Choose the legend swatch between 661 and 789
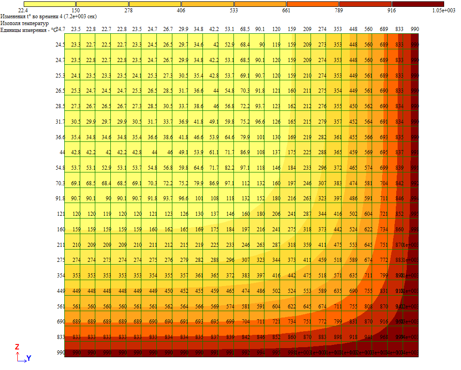Image resolution: width=461 pixels, height=370 pixels. point(313,4)
